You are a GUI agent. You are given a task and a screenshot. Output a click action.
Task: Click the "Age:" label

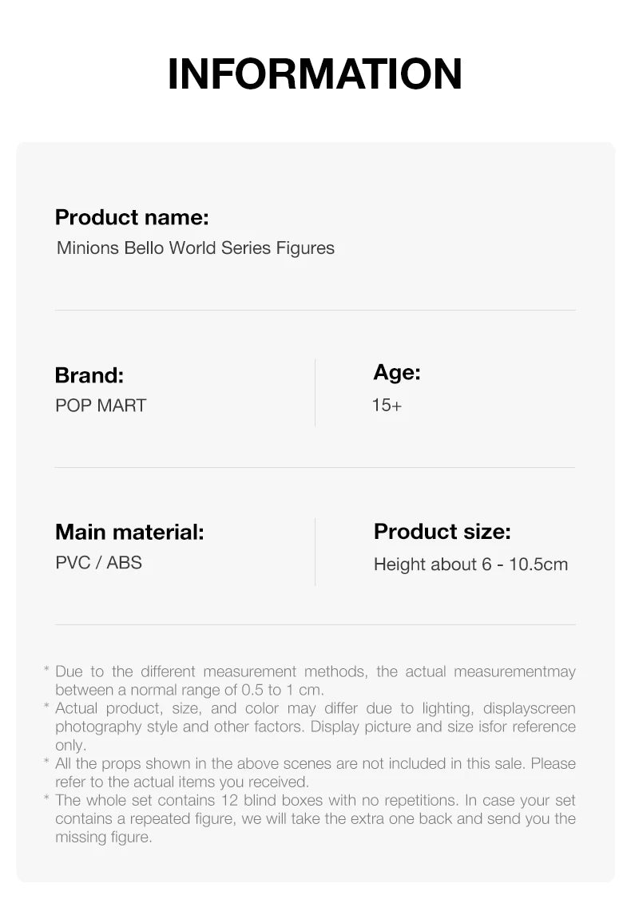tap(397, 372)
